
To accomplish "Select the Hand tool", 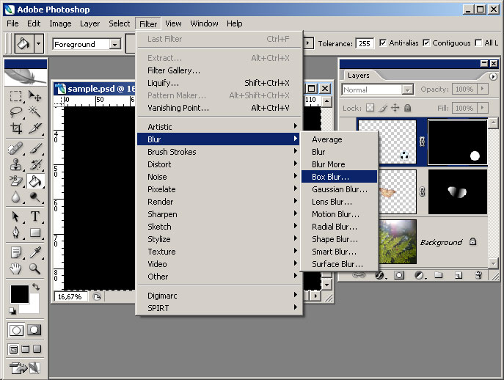I will point(15,268).
